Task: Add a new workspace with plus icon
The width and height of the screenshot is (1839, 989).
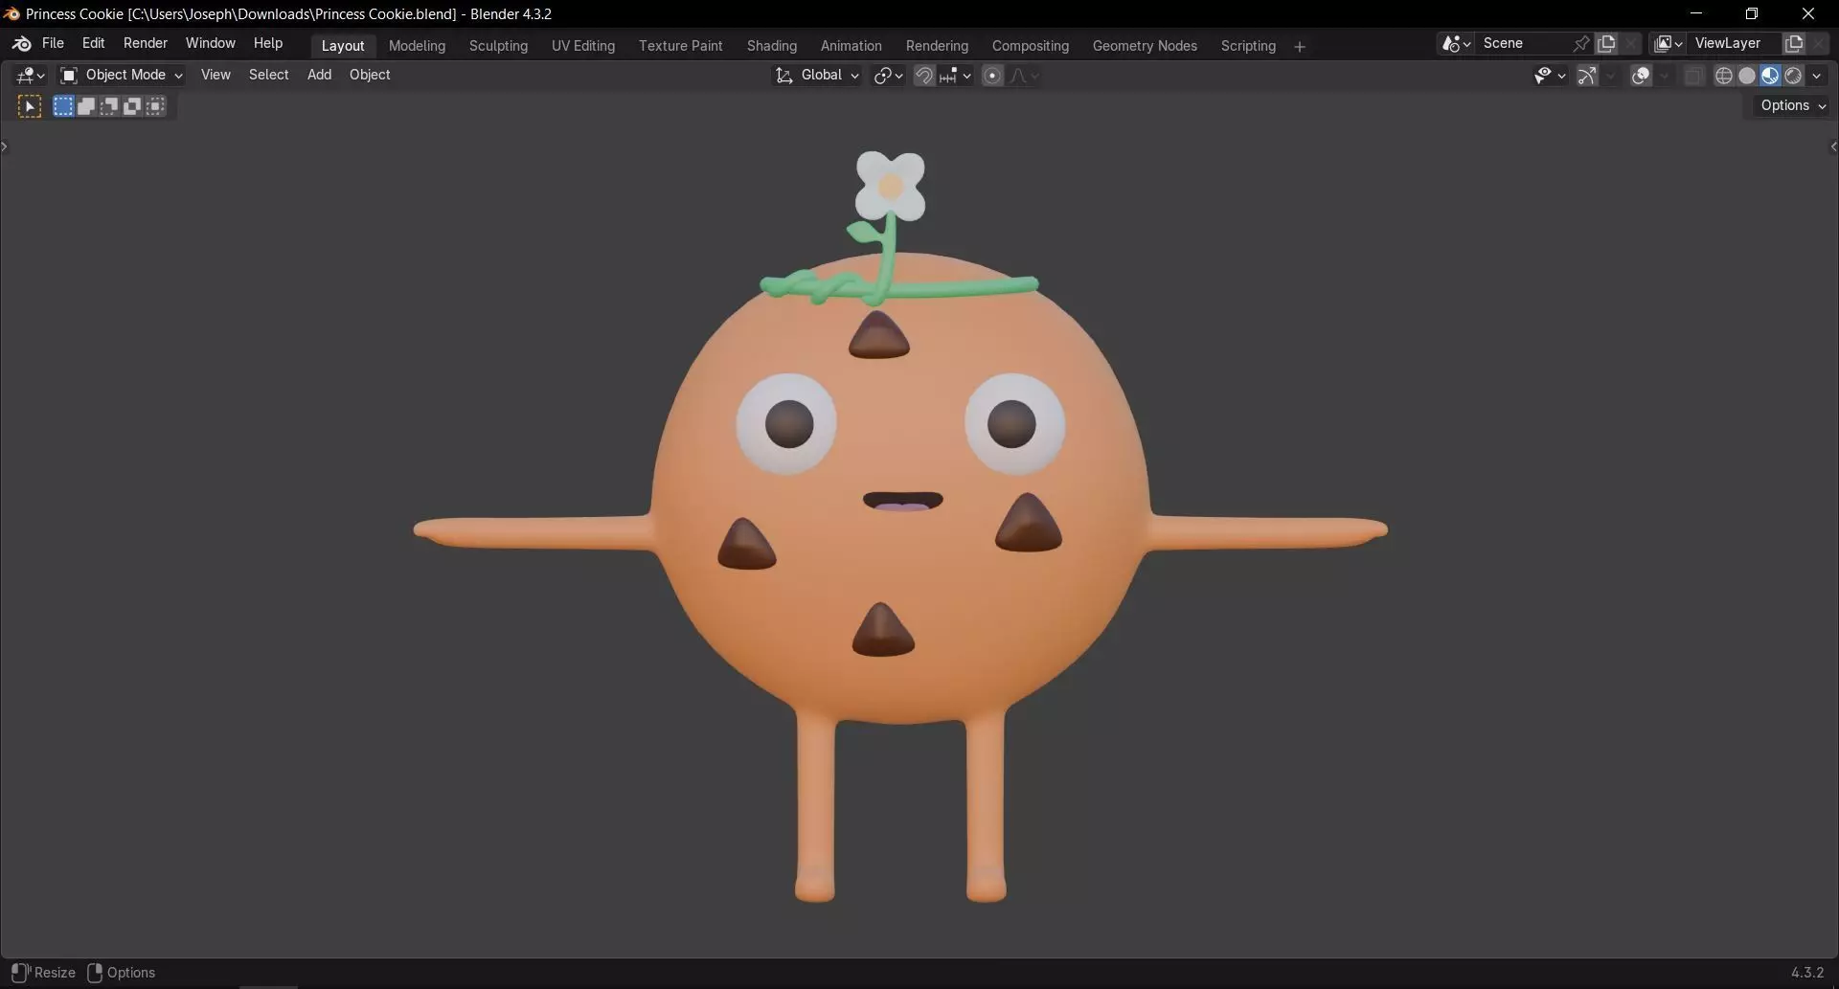Action: tap(1299, 47)
